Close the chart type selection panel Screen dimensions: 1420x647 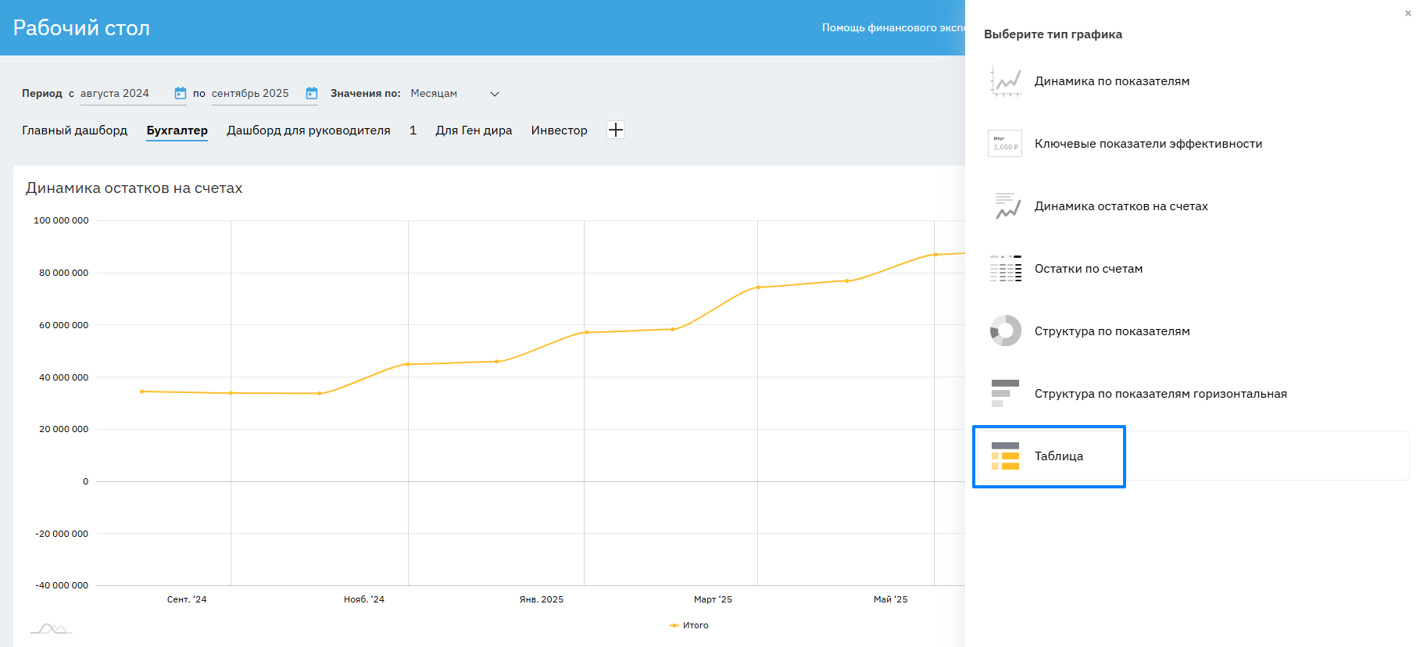click(x=1407, y=13)
